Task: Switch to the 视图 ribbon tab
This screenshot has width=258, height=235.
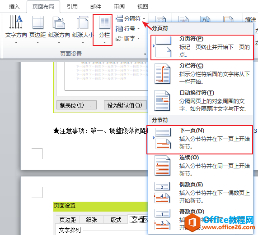Action: pos(143,7)
